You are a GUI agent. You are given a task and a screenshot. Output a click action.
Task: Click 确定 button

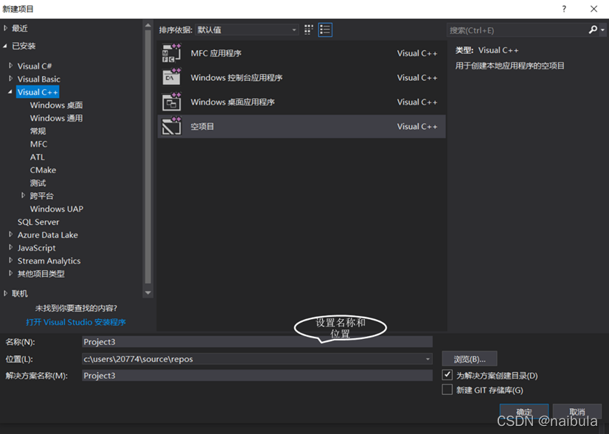click(x=524, y=411)
